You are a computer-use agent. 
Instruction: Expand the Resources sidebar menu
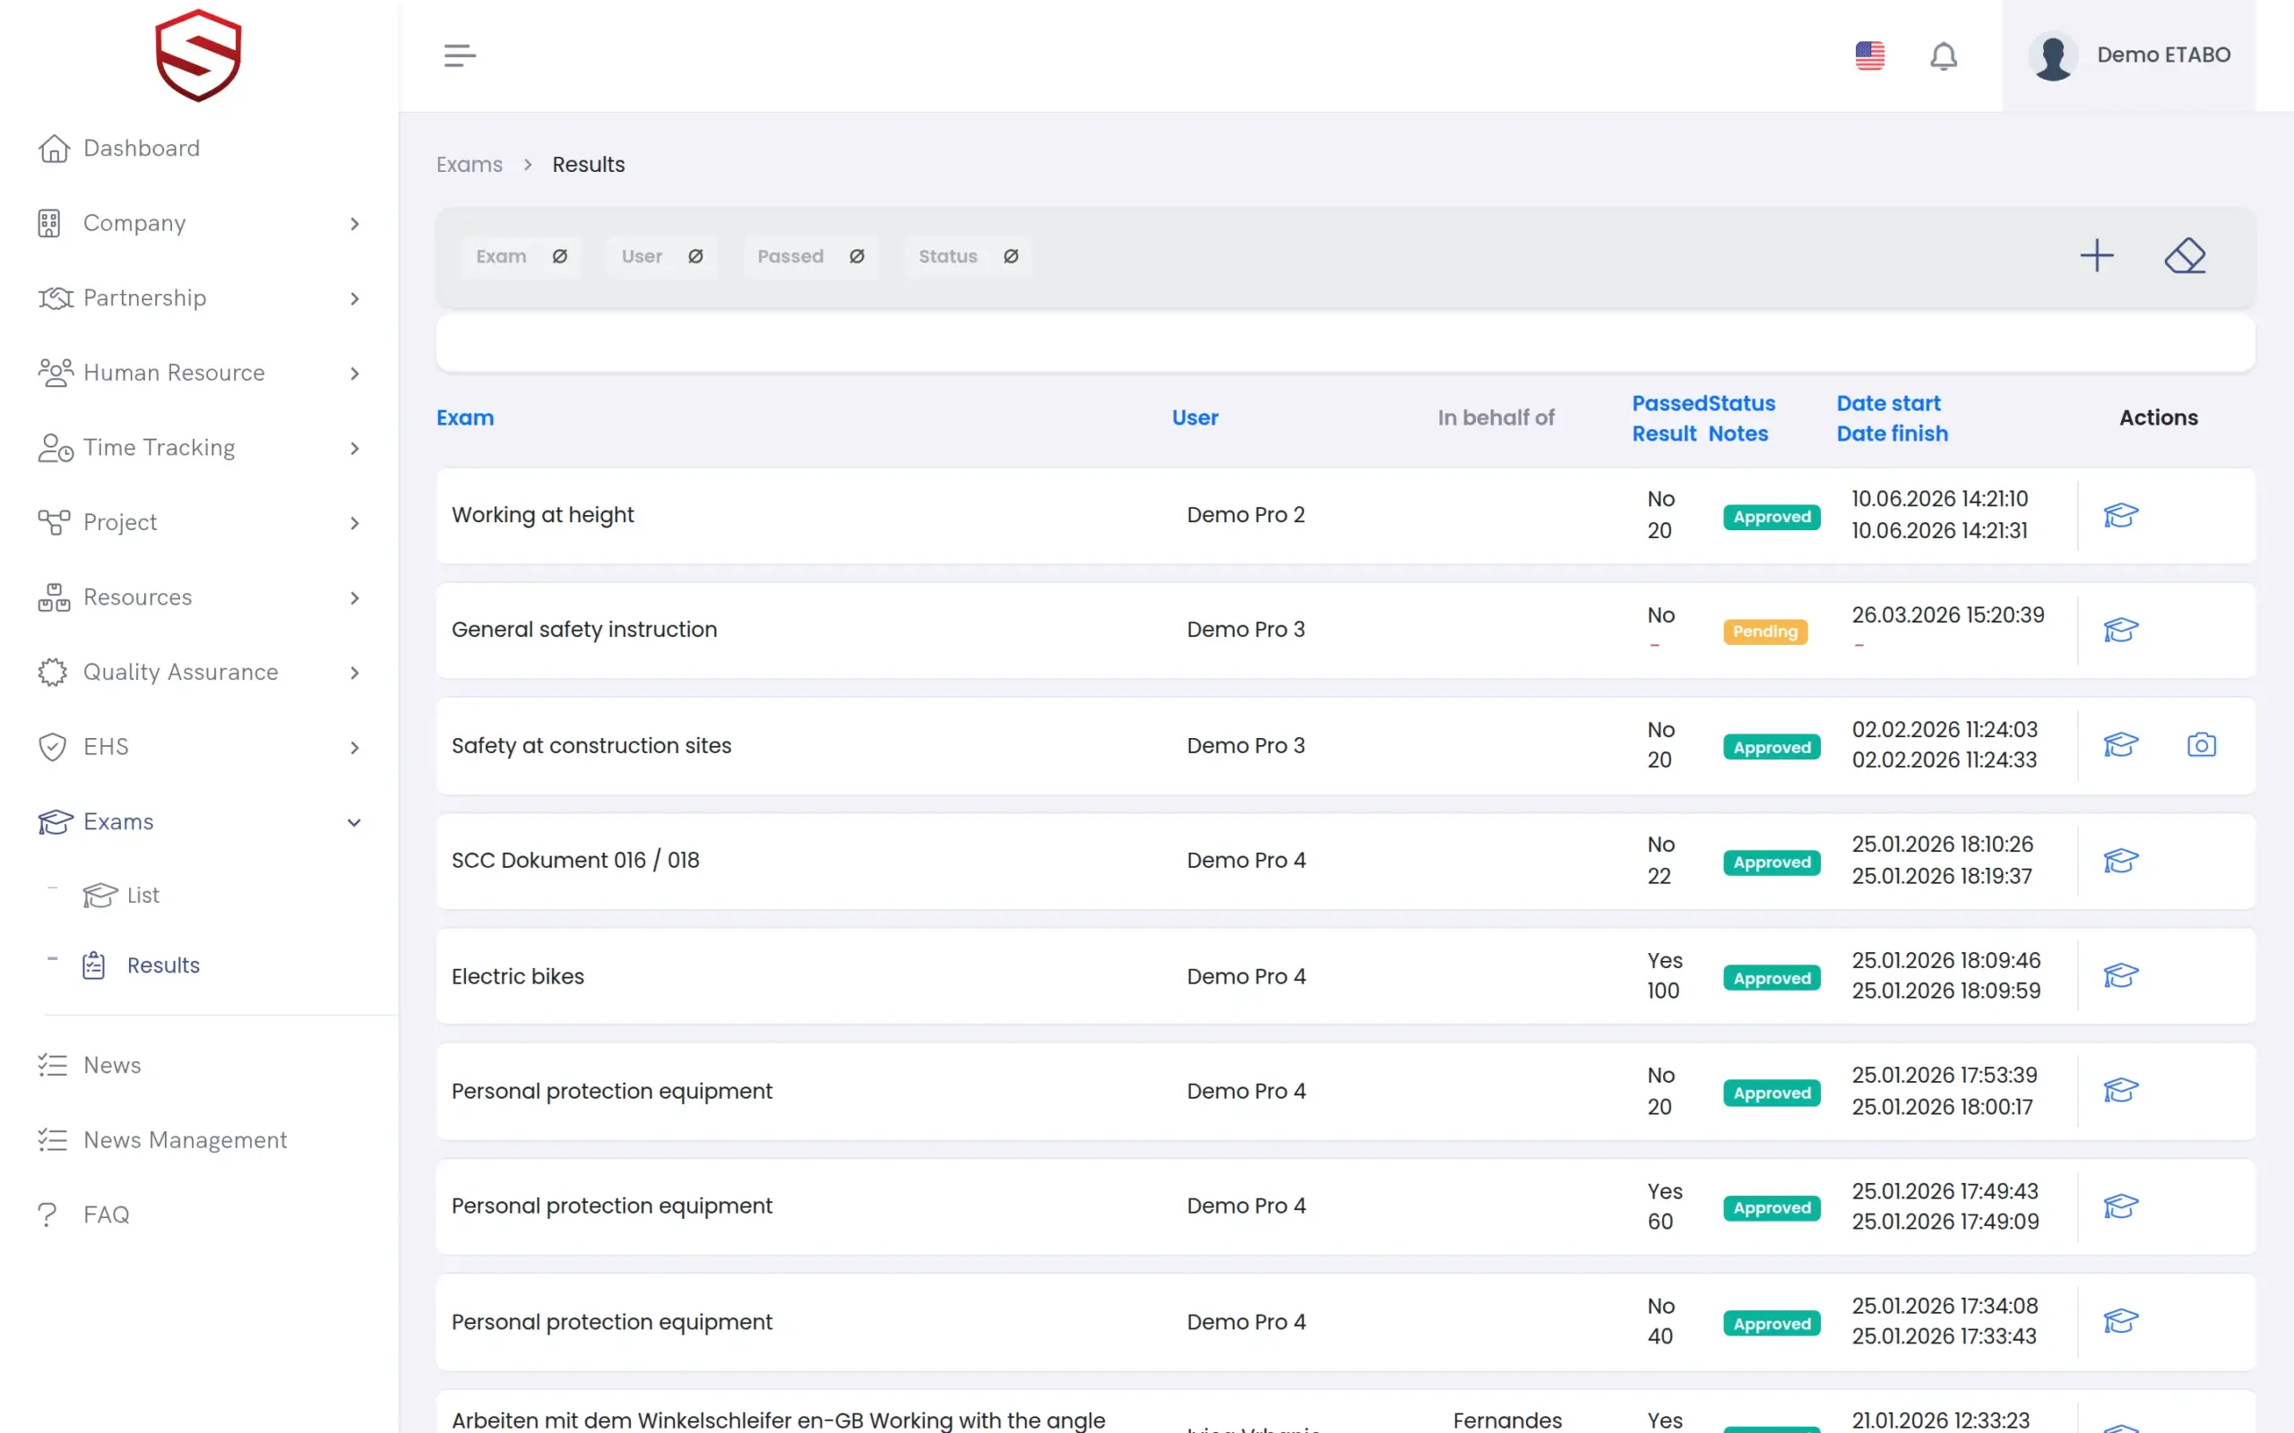pyautogui.click(x=199, y=598)
